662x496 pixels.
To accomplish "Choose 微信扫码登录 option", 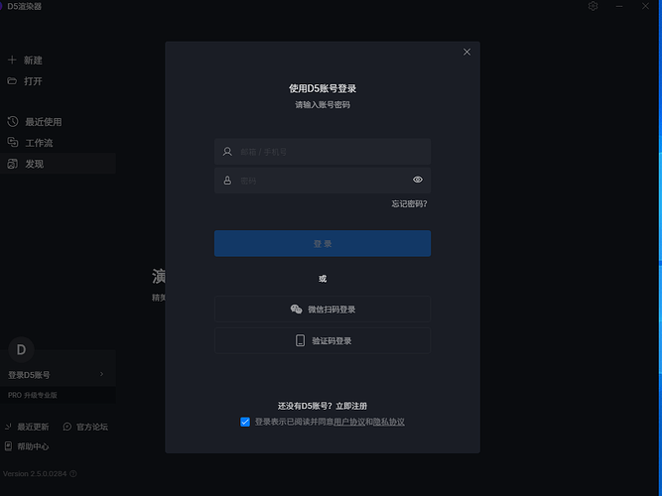I will (323, 309).
